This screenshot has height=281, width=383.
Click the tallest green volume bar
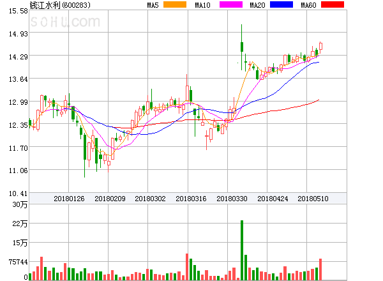click(242, 250)
